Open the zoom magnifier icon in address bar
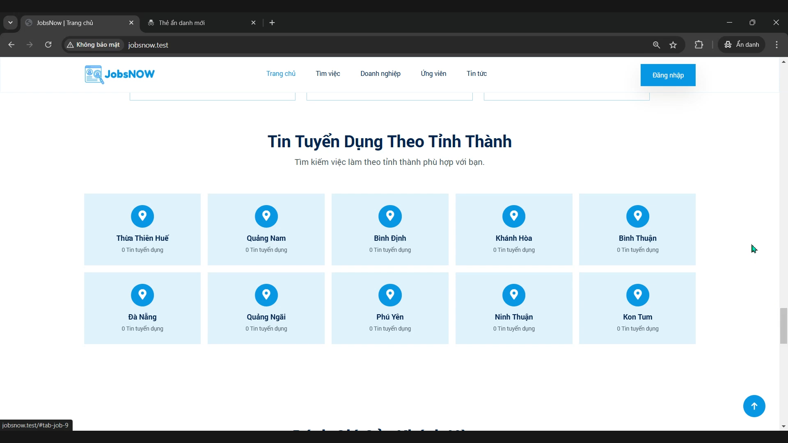Screen dimensions: 788x443 [x=657, y=45]
